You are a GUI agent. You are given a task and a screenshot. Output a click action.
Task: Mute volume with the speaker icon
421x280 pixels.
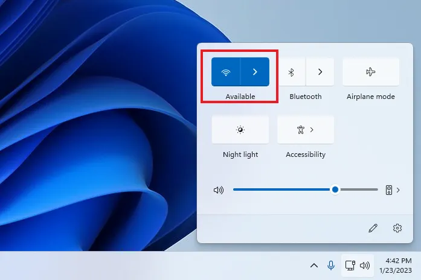pyautogui.click(x=219, y=190)
